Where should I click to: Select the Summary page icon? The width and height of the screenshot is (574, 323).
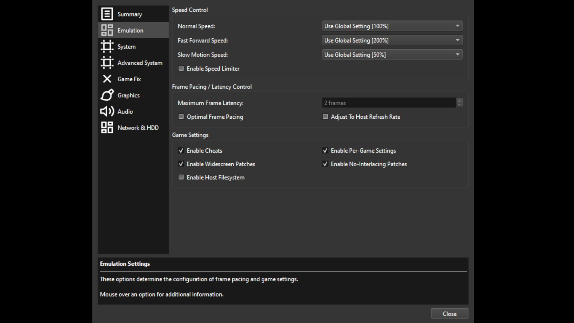(107, 14)
